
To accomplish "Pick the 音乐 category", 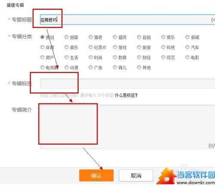I will (x=67, y=47).
